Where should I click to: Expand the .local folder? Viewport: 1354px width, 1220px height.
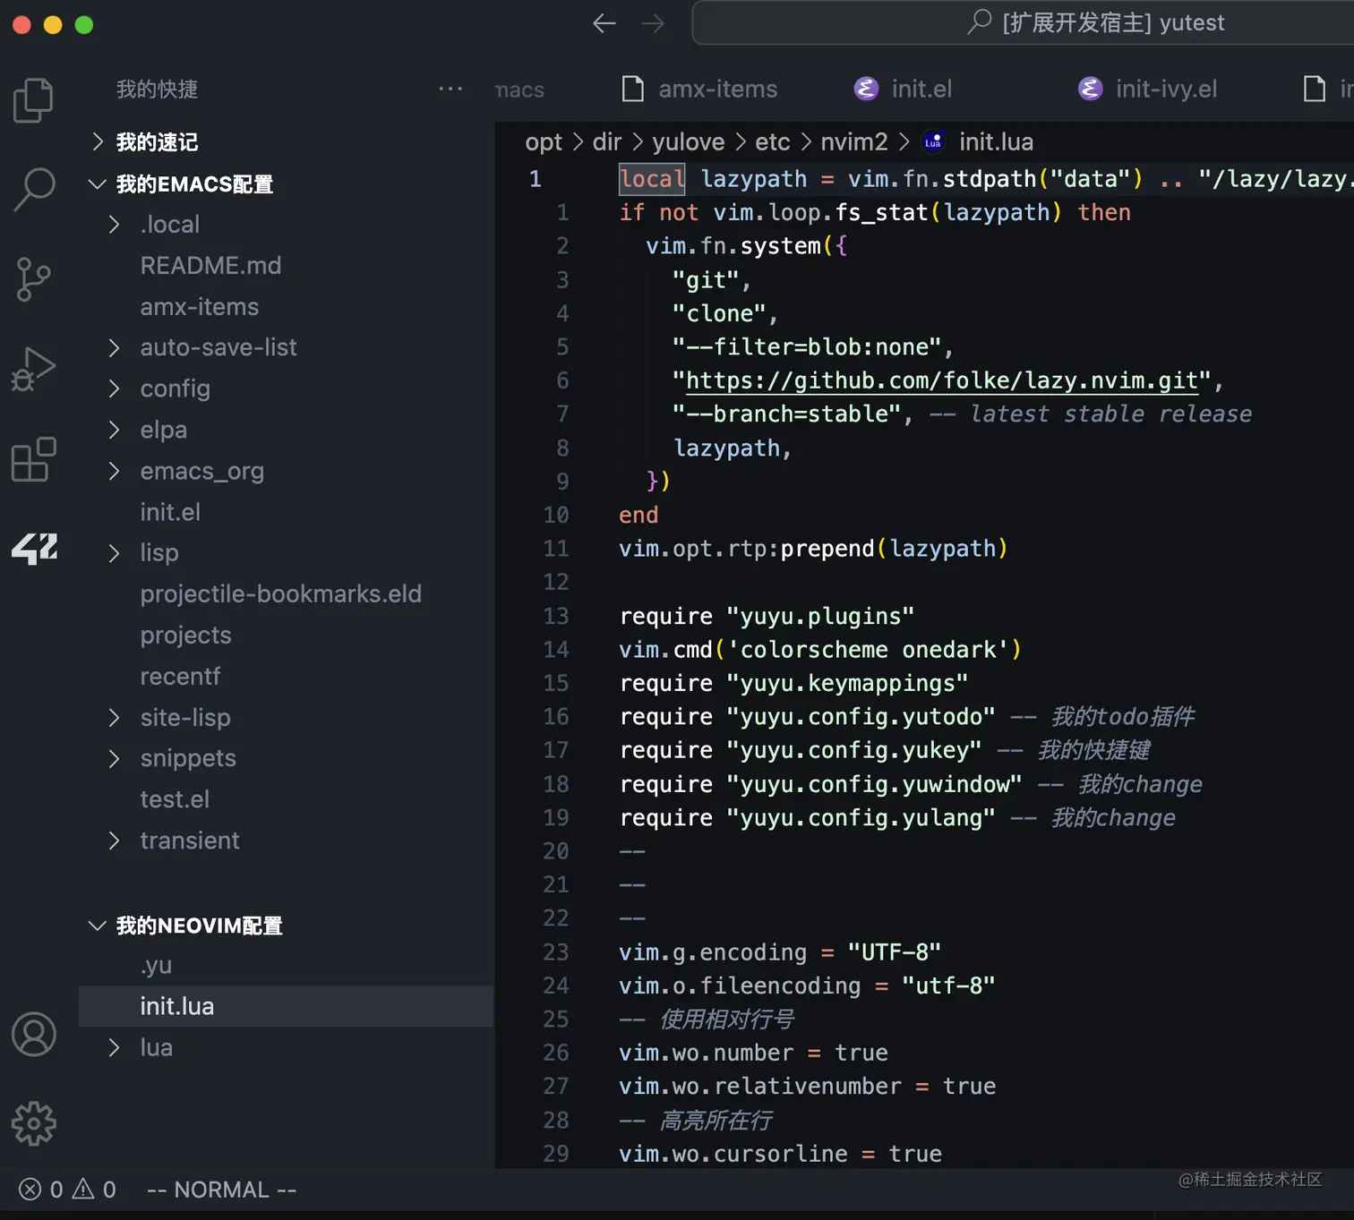114,224
